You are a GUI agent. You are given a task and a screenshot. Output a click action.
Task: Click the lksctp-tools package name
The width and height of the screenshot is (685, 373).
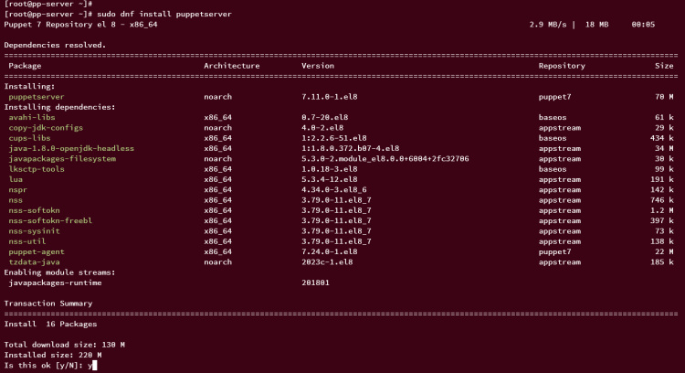click(x=36, y=168)
